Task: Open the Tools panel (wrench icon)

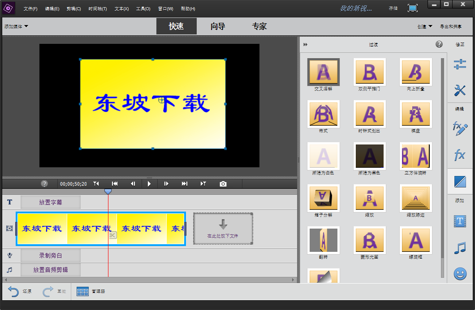Action: (x=460, y=90)
